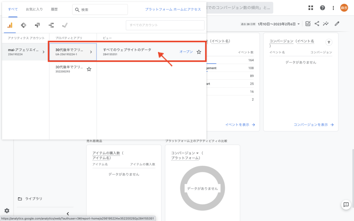Click the プロパティとアプリ column heading
This screenshot has height=221, width=354.
pyautogui.click(x=69, y=38)
